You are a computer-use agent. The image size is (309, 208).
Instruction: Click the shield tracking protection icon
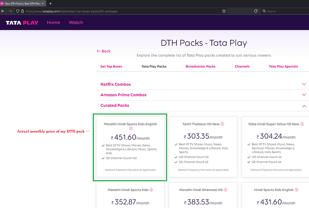17,11
